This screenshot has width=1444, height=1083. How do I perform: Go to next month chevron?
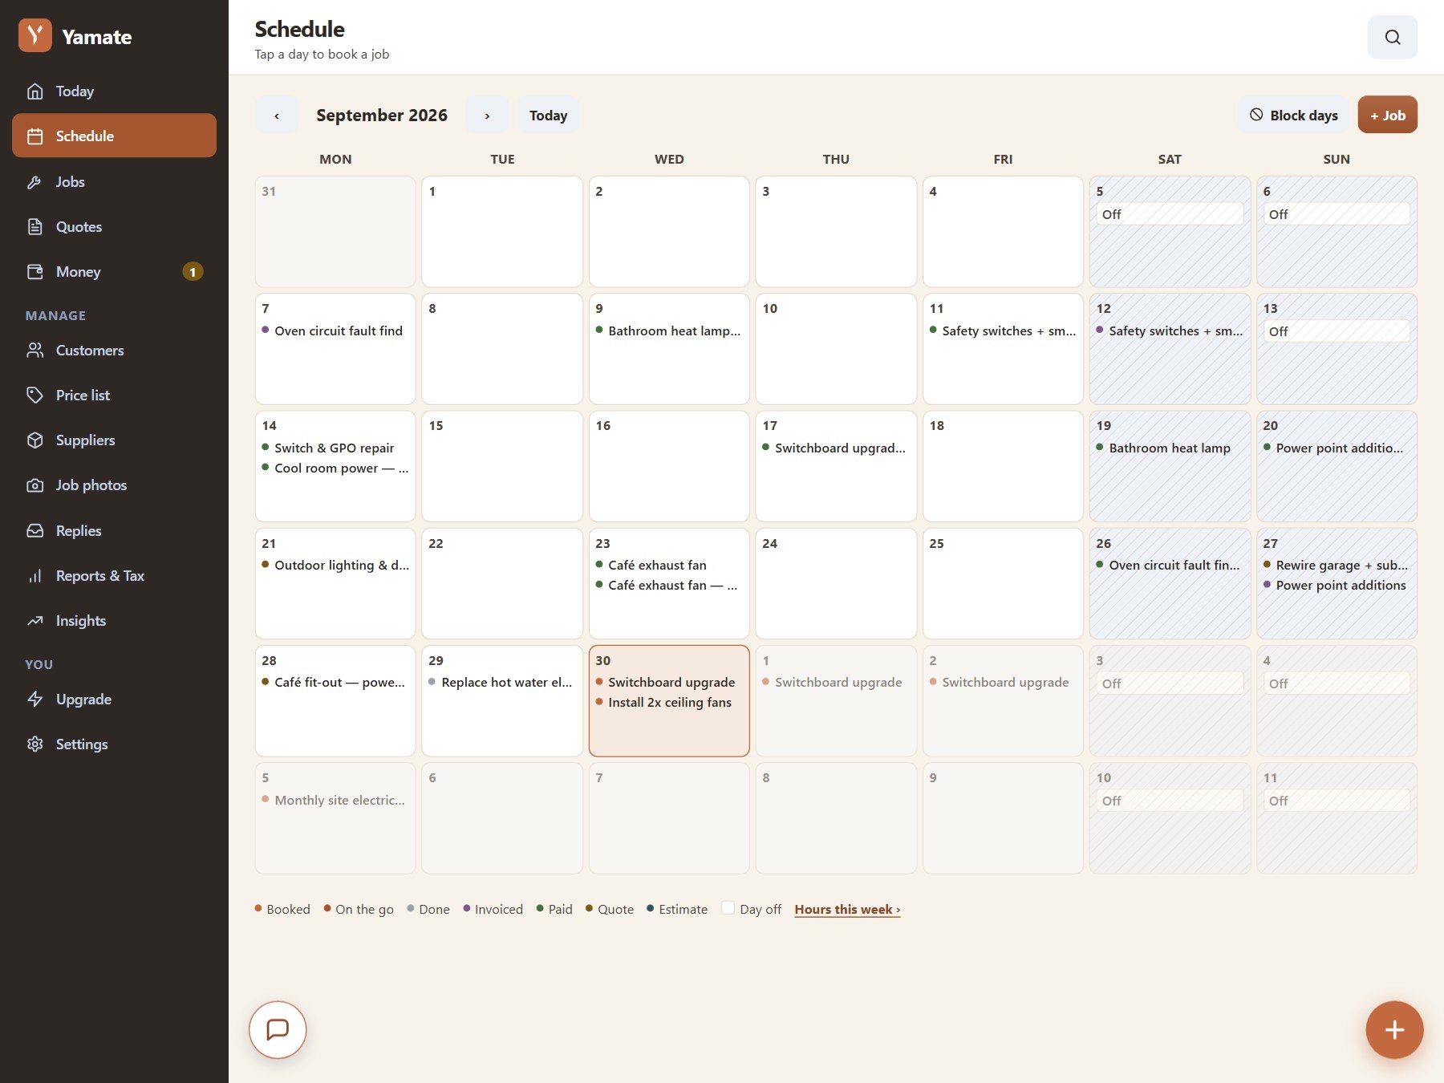pyautogui.click(x=487, y=116)
